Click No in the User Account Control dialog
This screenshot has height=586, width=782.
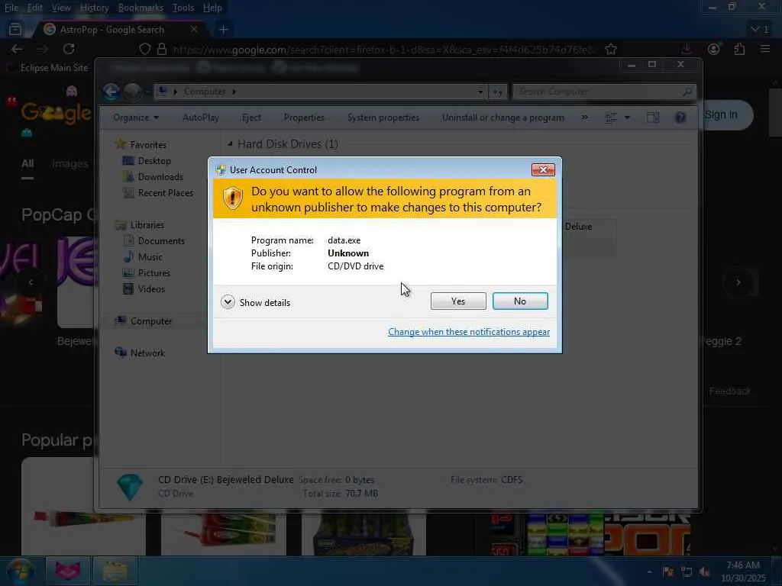(519, 301)
